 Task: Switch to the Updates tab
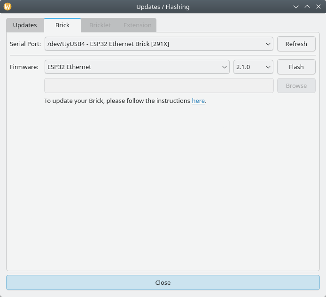click(25, 25)
